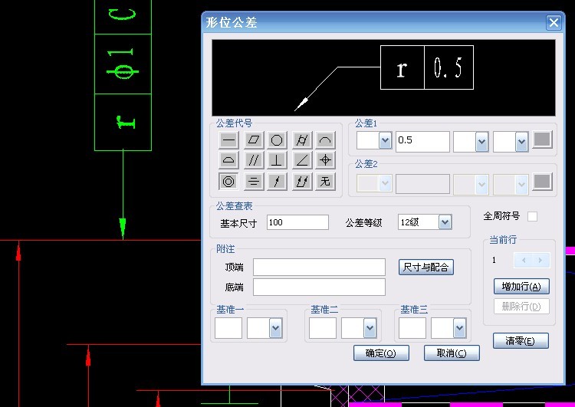Open the 基准一 dropdown list
The height and width of the screenshot is (407, 575).
[x=276, y=328]
